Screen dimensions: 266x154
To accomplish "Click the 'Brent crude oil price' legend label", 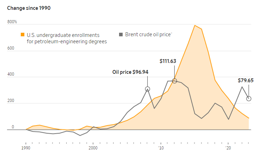I will click(x=148, y=34).
